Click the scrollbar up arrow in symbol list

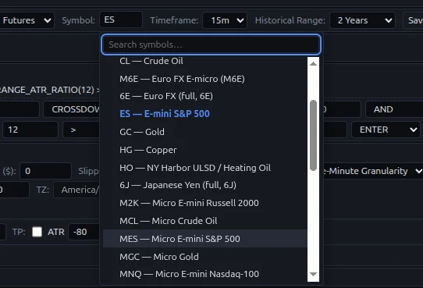point(313,64)
